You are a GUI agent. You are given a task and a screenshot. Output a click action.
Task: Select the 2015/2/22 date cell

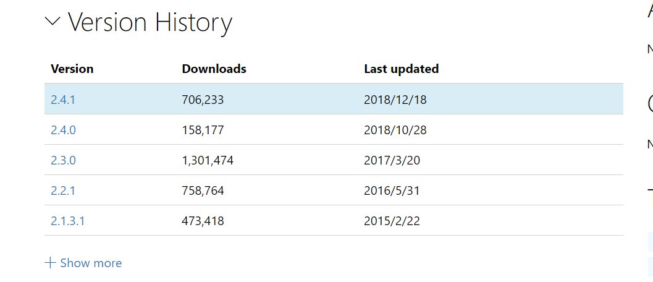(392, 221)
